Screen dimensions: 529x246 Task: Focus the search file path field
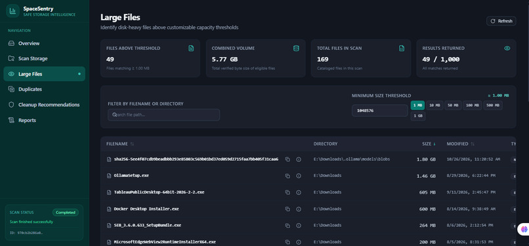coord(163,115)
